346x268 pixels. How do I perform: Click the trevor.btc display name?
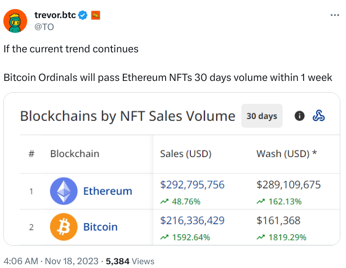55,15
